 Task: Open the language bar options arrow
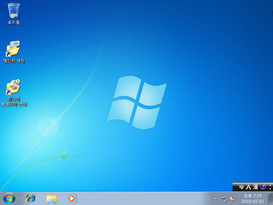tap(270, 189)
